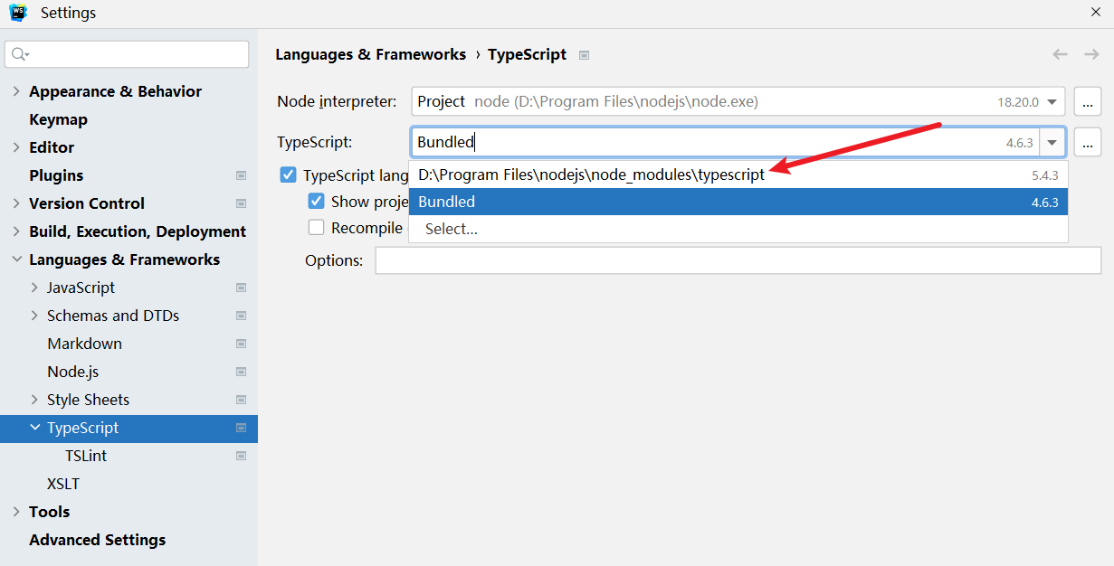Go forward using the right arrow

[1091, 54]
